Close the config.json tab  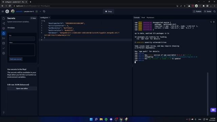(49, 18)
